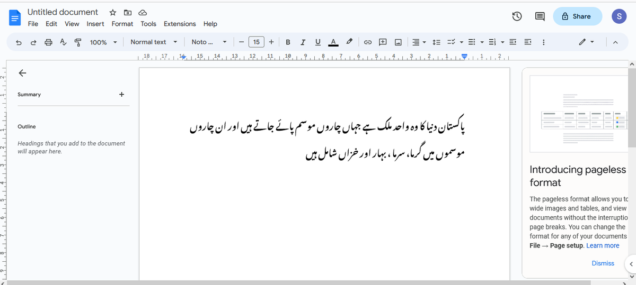Viewport: 636px width, 285px height.
Task: Click the side panel toggle chevron
Action: tap(631, 263)
